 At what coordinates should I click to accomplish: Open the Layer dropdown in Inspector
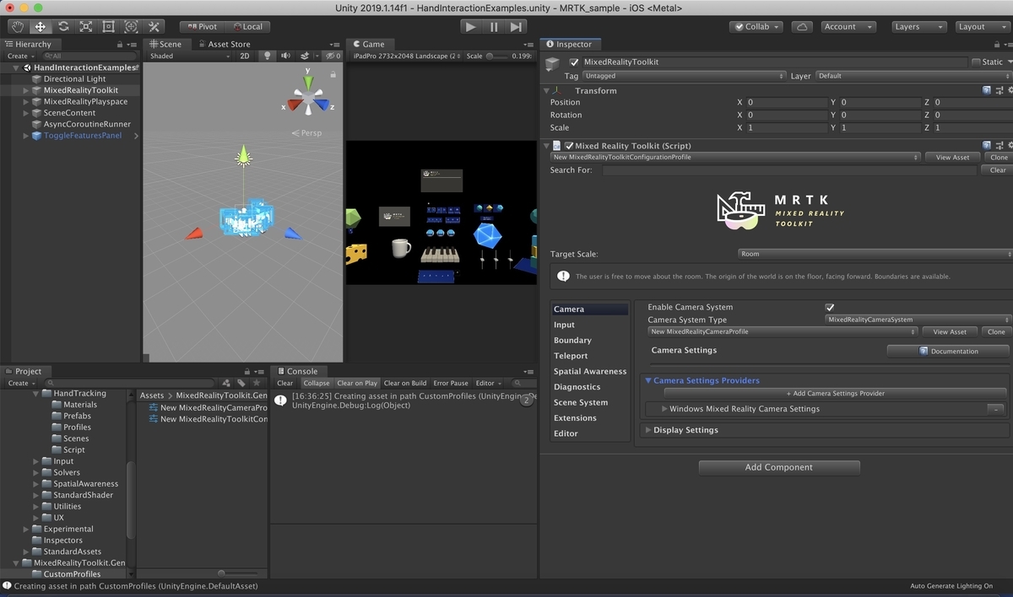913,76
